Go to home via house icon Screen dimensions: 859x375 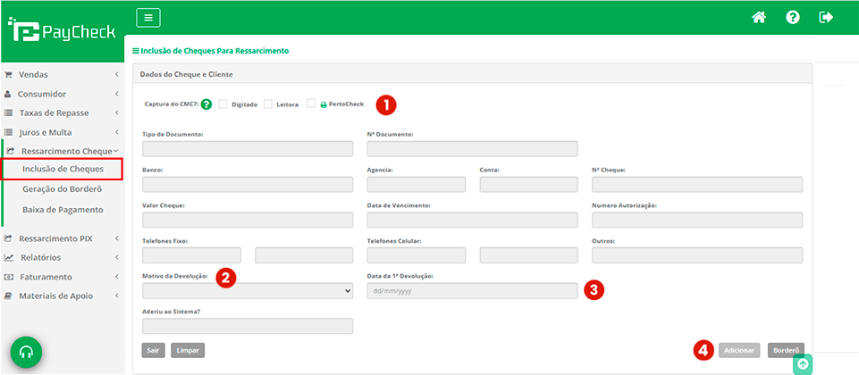pos(758,18)
